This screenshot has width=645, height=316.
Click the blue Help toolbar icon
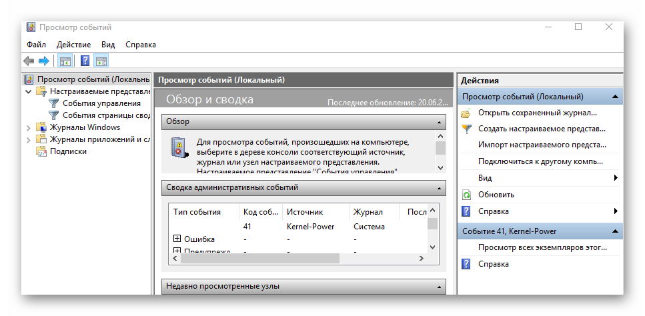85,61
